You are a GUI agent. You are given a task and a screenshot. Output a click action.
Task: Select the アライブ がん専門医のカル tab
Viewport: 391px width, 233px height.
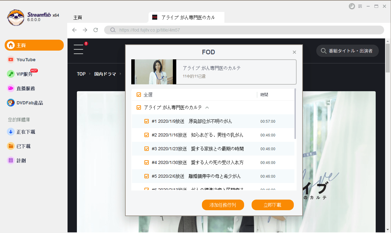tap(187, 17)
